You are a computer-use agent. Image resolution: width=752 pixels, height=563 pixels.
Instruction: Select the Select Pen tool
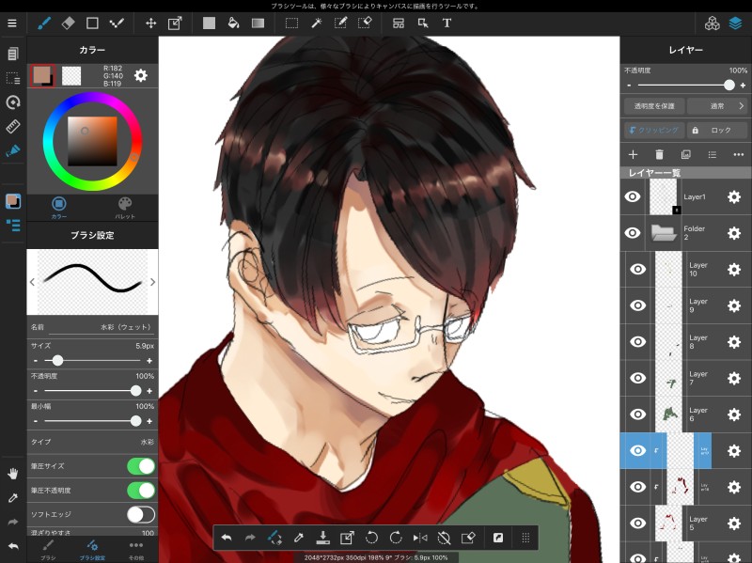[340, 23]
